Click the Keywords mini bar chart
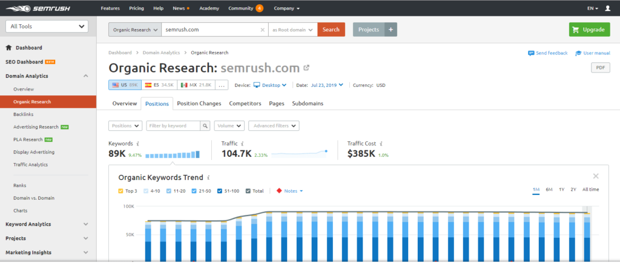This screenshot has height=268, width=620. point(173,155)
